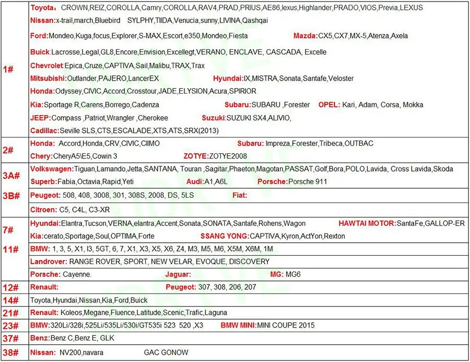
Task: Click the Honda heading beside Odyssey
Action: pos(43,91)
